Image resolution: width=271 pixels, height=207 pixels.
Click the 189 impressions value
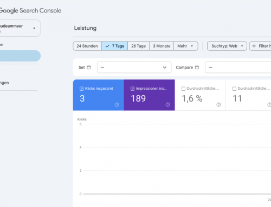tap(138, 98)
